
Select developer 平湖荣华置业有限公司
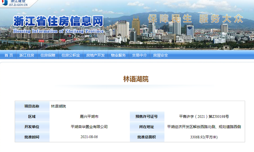point(89,127)
